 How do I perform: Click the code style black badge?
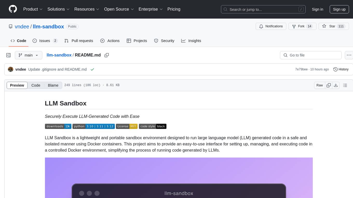pos(153,126)
